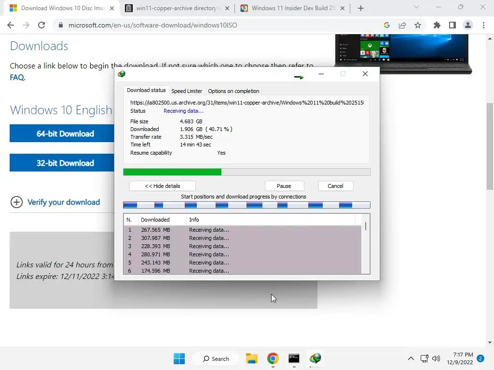Click Hide details button

162,186
